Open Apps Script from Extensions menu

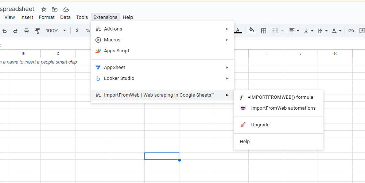click(117, 51)
